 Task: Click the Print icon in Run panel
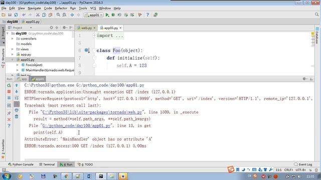(x=17, y=110)
